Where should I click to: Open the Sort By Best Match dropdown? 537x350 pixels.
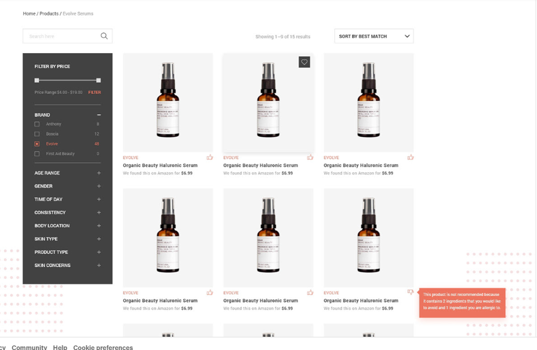[374, 36]
